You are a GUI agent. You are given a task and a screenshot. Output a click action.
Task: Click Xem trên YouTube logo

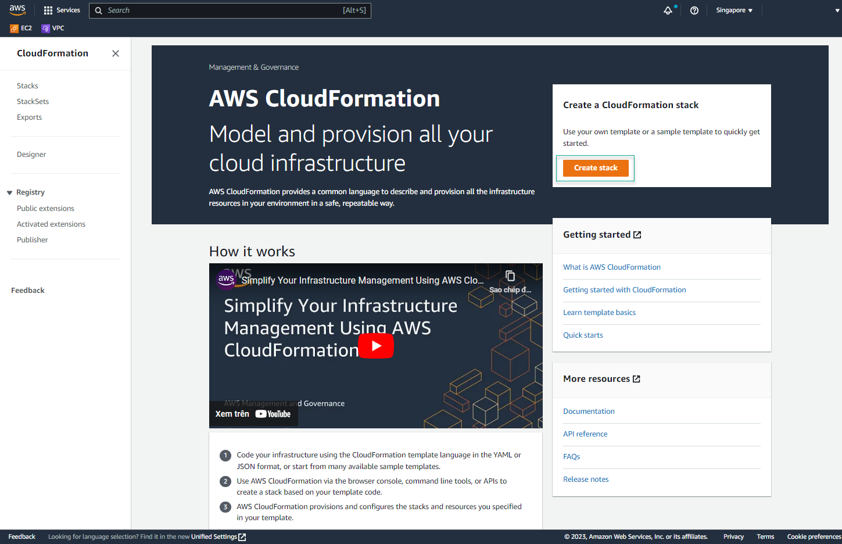tap(273, 414)
